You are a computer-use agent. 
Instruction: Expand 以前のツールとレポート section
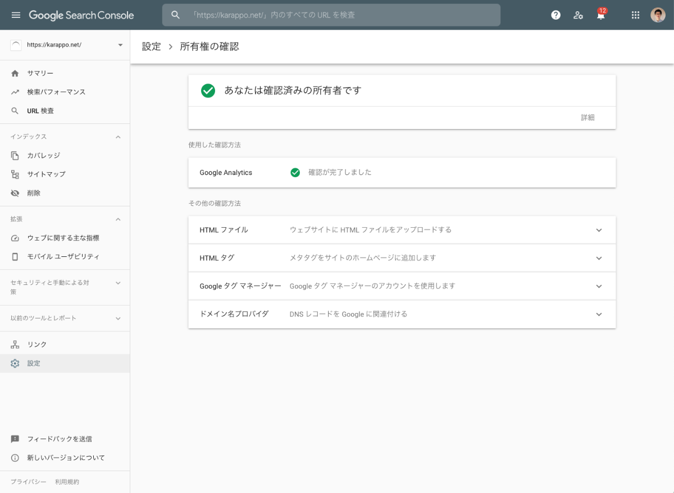pos(118,319)
